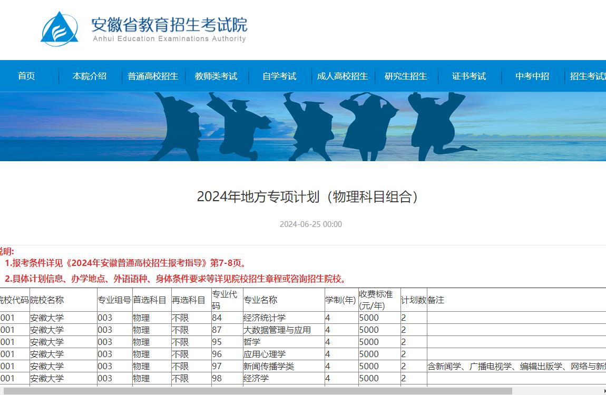Open the 成人高校招生 menu item

pyautogui.click(x=342, y=75)
